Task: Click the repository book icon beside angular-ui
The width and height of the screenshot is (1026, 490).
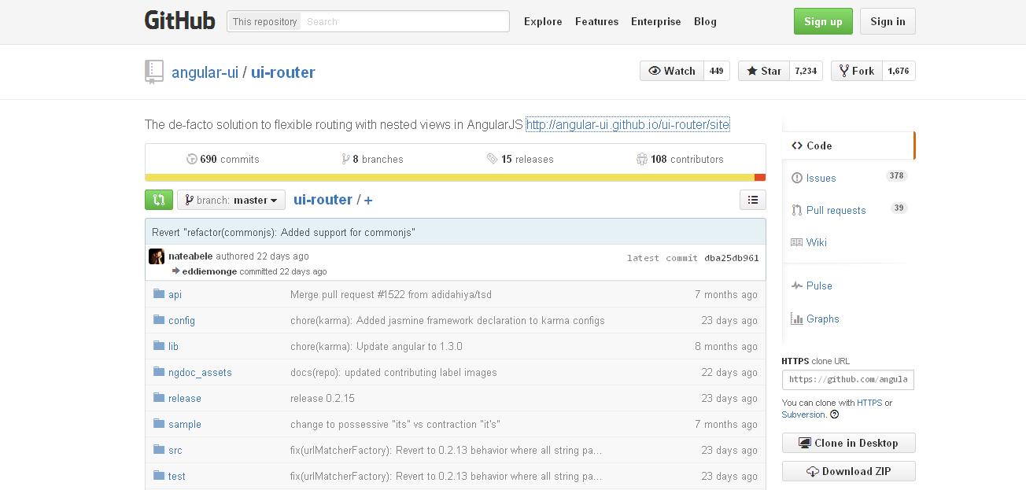Action: pyautogui.click(x=154, y=72)
